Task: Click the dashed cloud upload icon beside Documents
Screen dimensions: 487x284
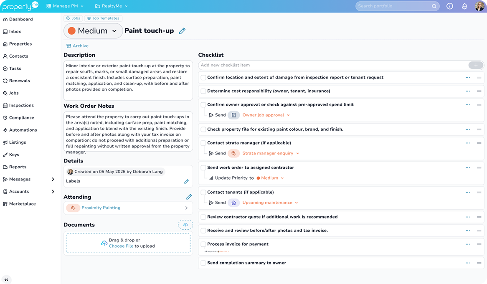Action: point(185,225)
